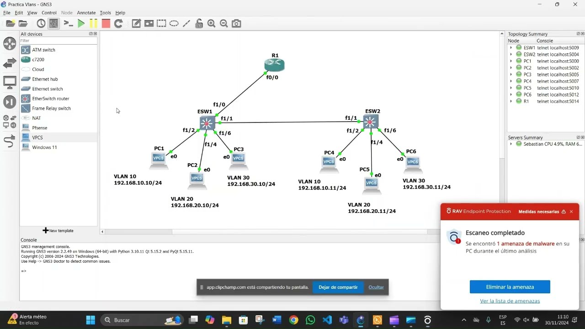Screen dimensions: 585x329
Task: Open Ver la lista de amenazas link
Action: coord(510,301)
